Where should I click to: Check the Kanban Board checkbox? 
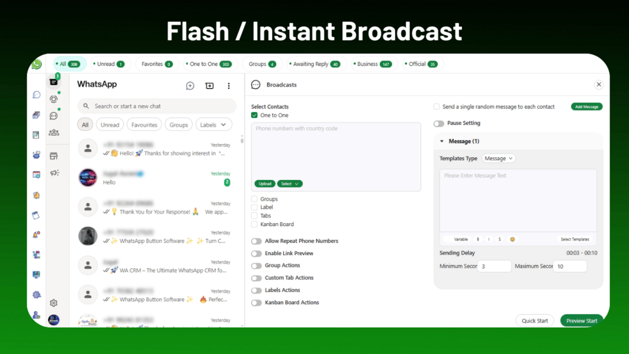tap(254, 224)
